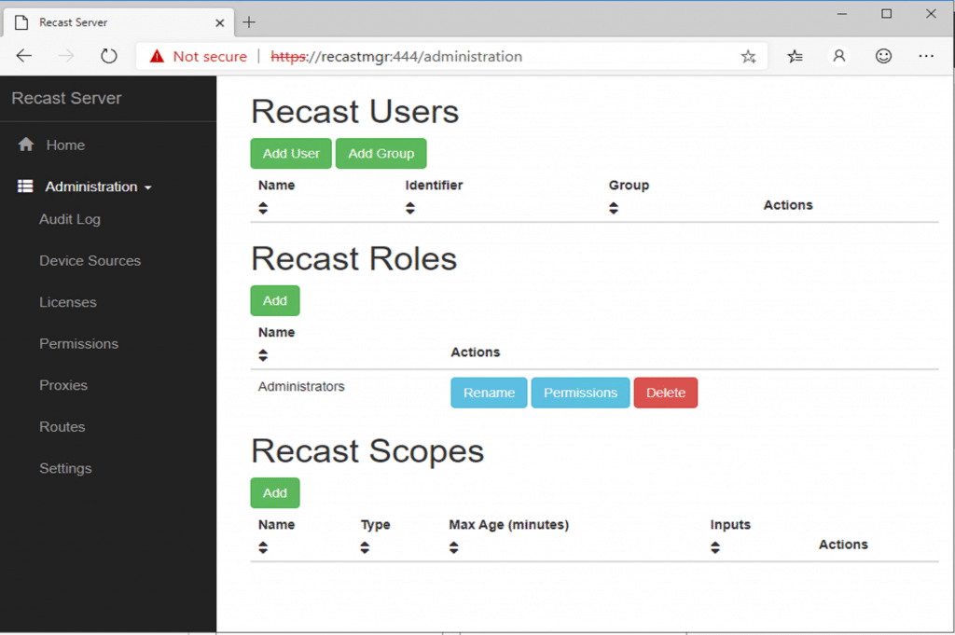Click the Recast Users heading

coord(355,111)
